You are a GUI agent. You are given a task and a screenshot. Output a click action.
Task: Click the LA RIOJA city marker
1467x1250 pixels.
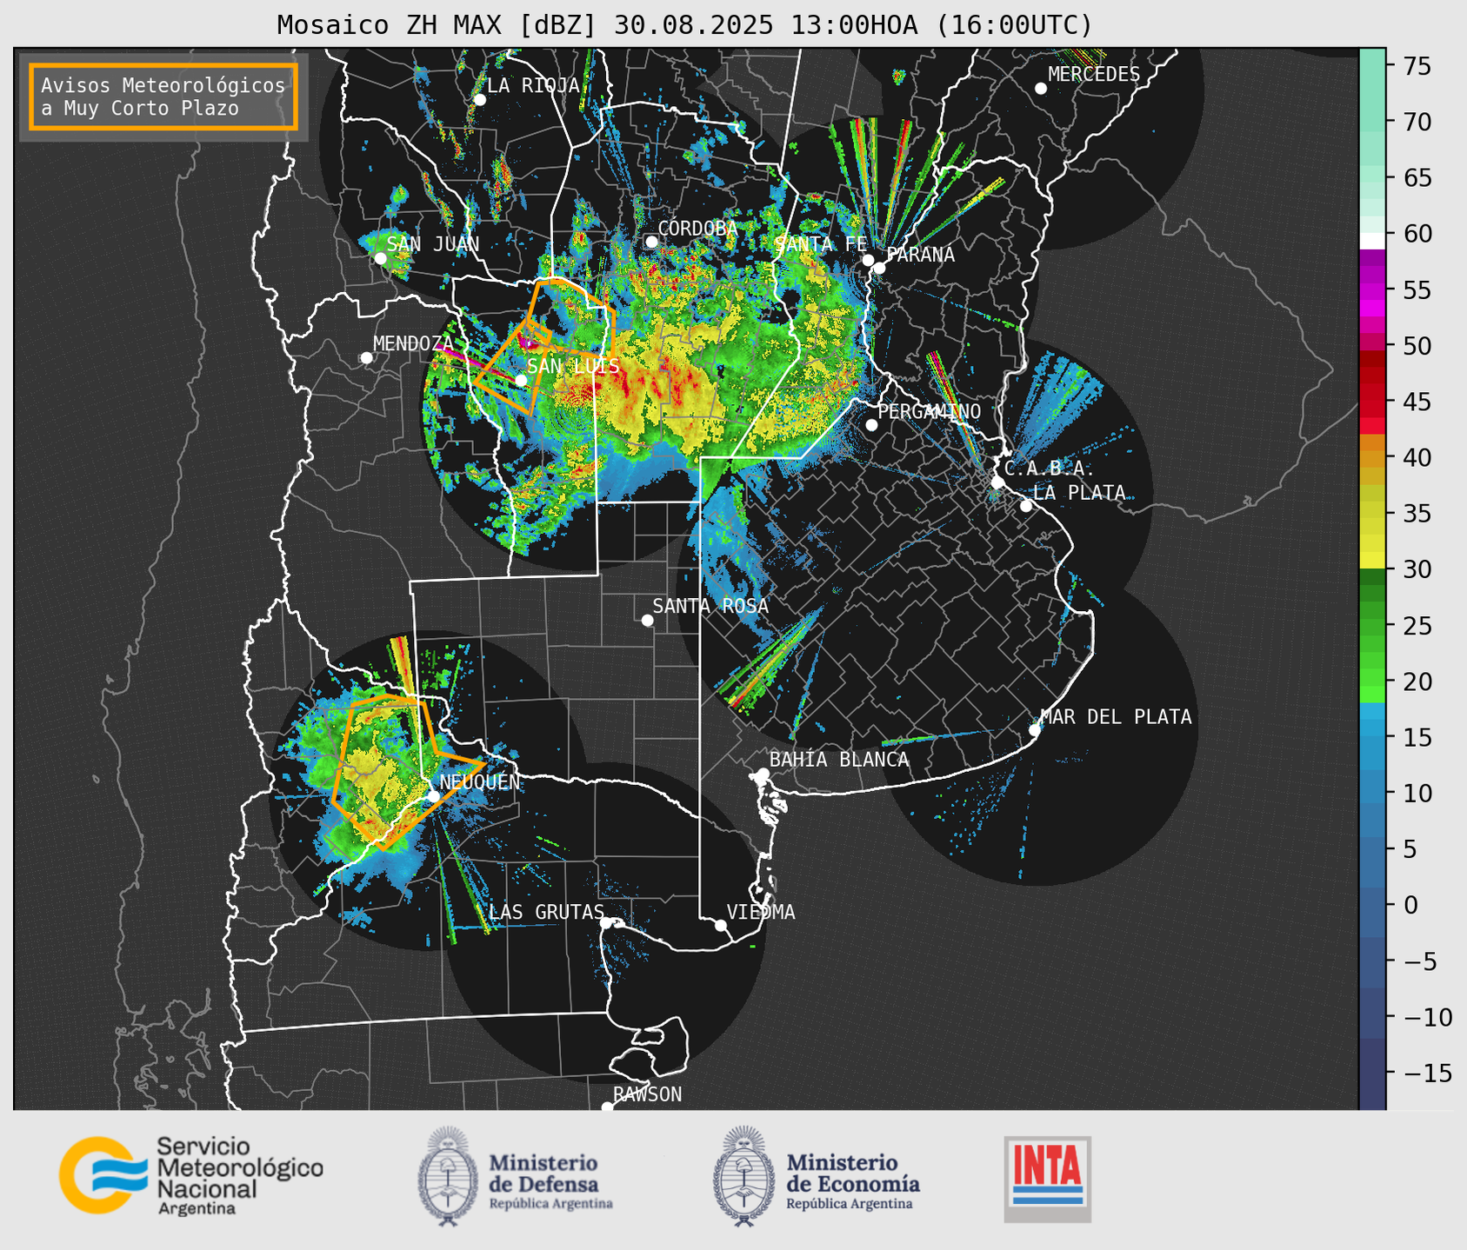point(480,100)
